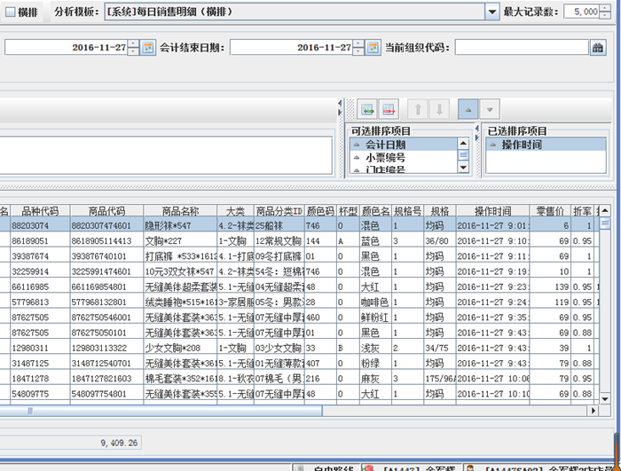Screen dimensions: 621x471
Task: Select ascending sort triangle button
Action: pos(468,109)
